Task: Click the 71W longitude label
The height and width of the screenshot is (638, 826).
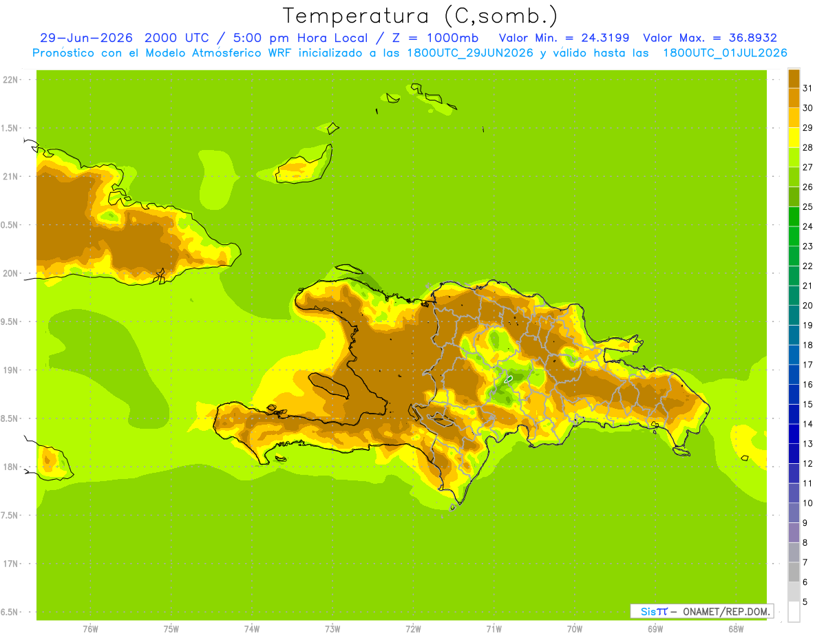Action: [494, 628]
